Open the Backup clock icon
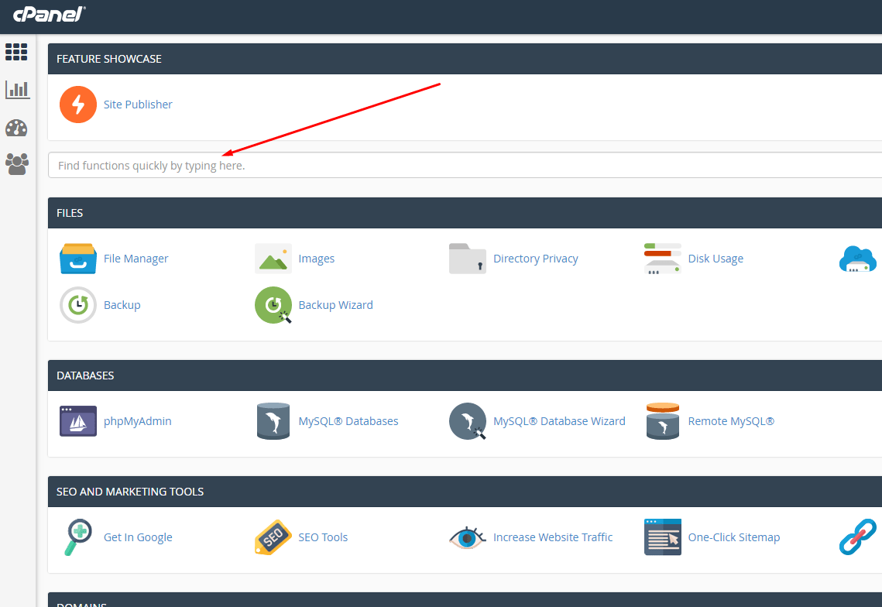Screen dimensions: 882x607 pyautogui.click(x=78, y=305)
